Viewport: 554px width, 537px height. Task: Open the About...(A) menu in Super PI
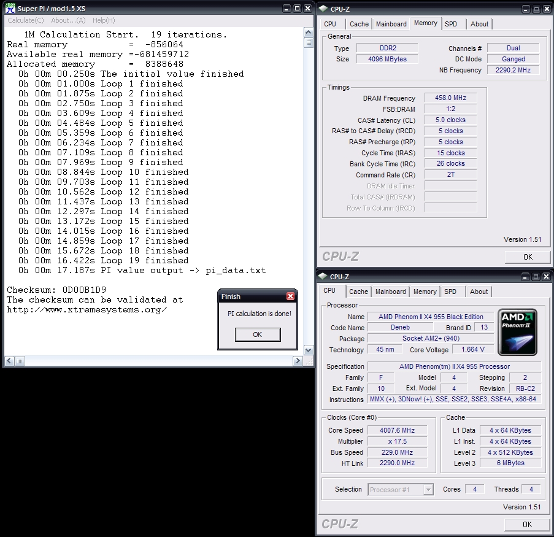tap(68, 20)
